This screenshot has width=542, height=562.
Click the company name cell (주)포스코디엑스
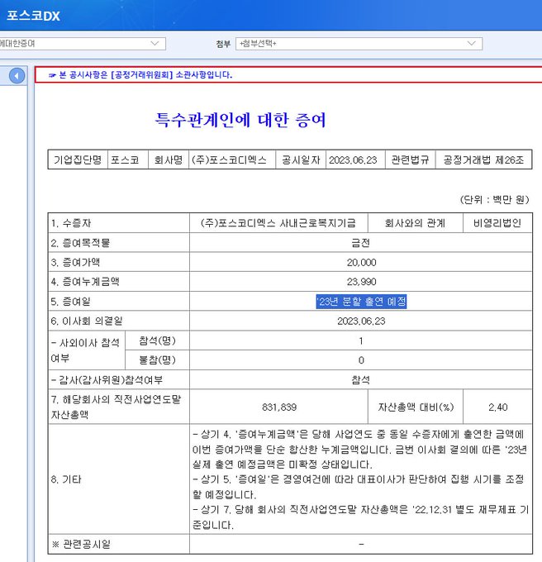pos(232,160)
